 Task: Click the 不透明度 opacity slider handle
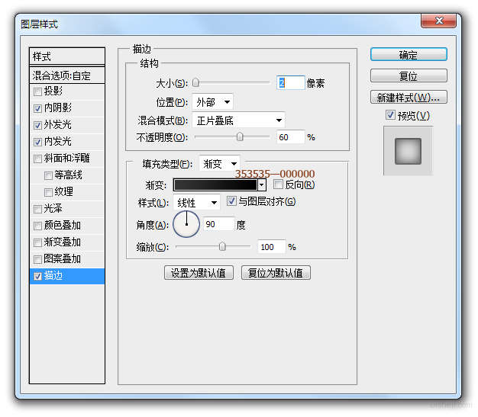[x=240, y=136]
